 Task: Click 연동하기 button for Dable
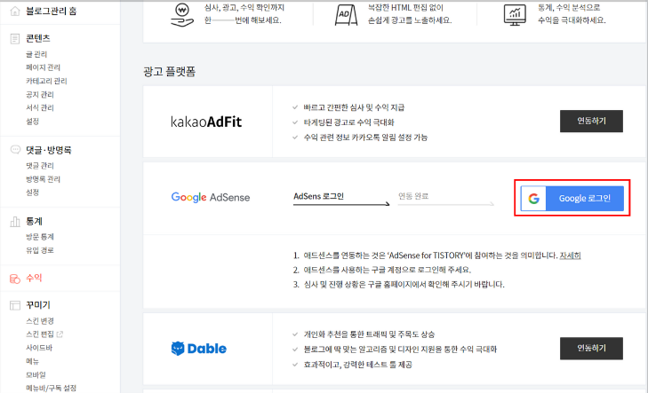point(591,349)
